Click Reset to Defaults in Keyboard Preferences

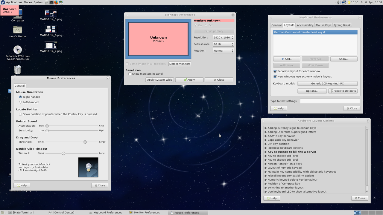[343, 91]
